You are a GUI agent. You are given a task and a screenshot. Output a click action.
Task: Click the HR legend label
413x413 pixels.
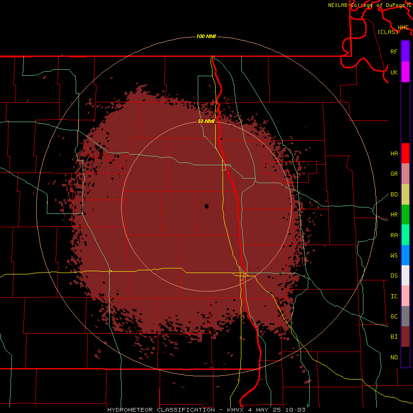click(x=394, y=215)
